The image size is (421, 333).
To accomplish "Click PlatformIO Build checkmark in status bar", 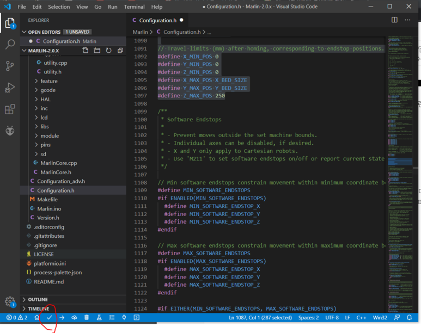I will point(50,318).
